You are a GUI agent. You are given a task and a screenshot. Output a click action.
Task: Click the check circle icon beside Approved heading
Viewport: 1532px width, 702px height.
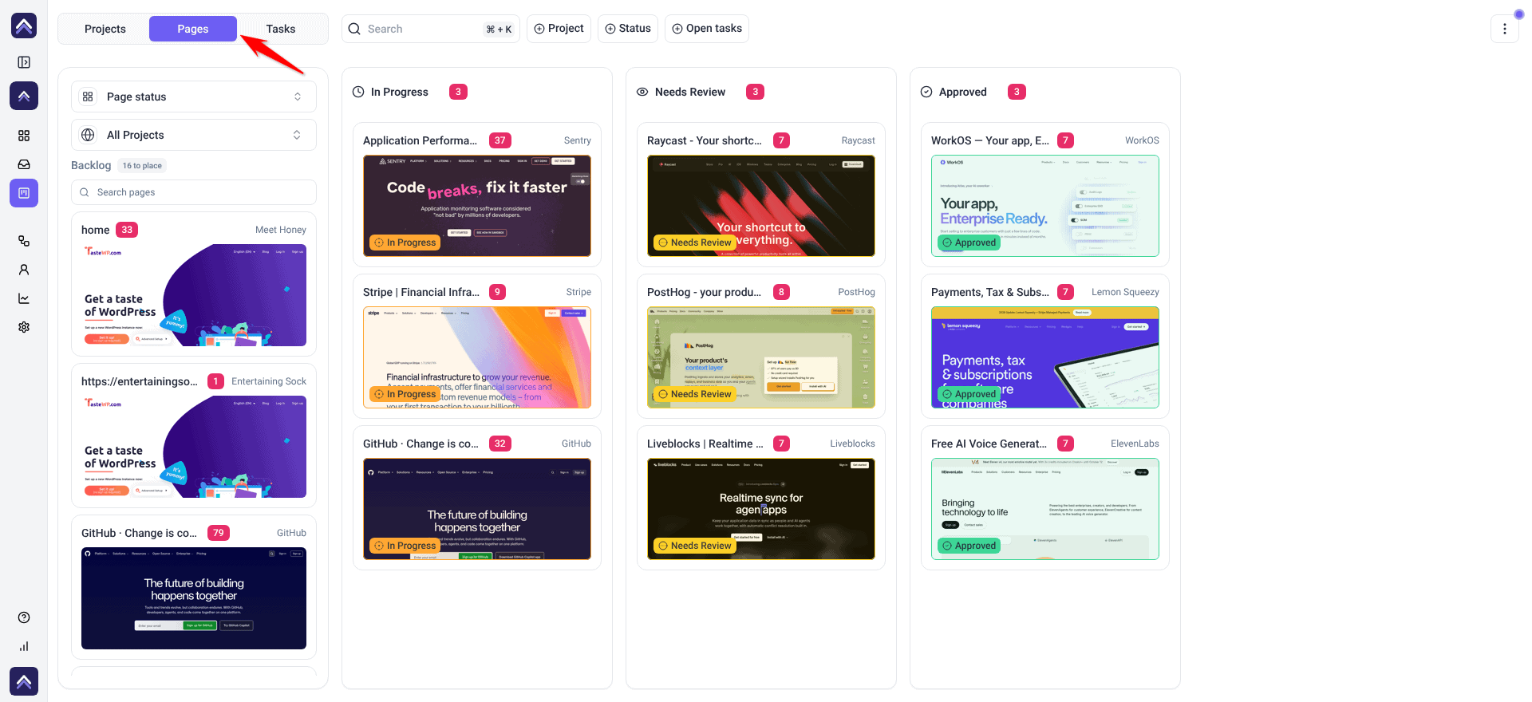[926, 92]
